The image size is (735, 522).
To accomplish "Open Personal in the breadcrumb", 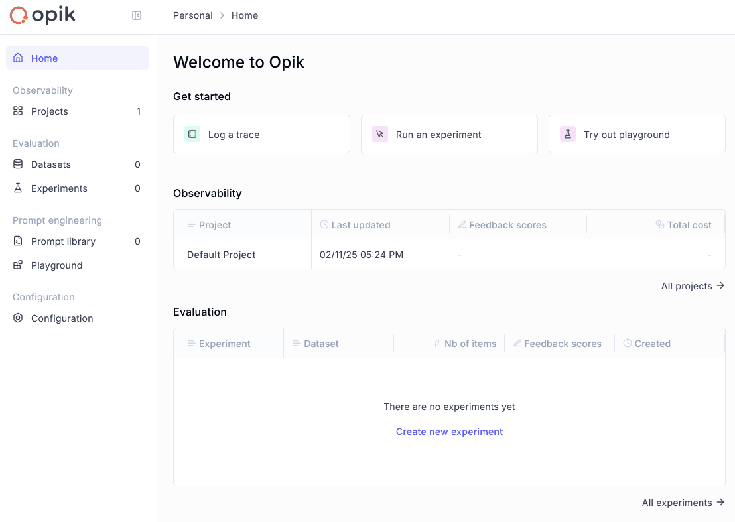I will pyautogui.click(x=192, y=15).
